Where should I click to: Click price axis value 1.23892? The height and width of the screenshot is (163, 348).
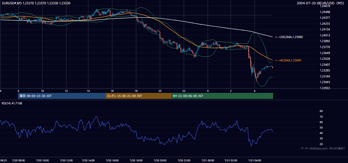pyautogui.click(x=325, y=41)
